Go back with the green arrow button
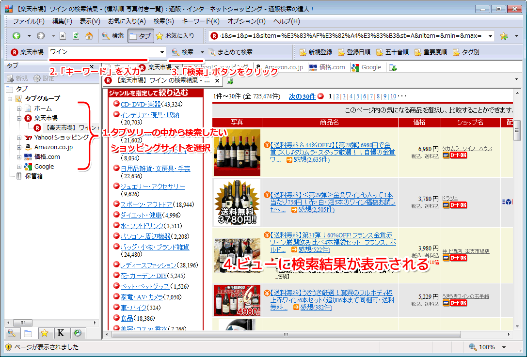 16,35
